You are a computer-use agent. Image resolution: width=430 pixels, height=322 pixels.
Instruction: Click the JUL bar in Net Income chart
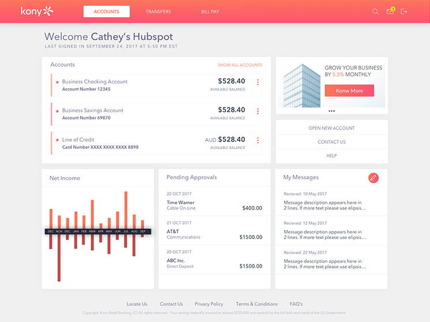tap(126, 210)
